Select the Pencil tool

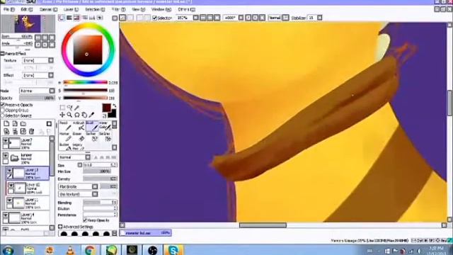[x=65, y=126]
